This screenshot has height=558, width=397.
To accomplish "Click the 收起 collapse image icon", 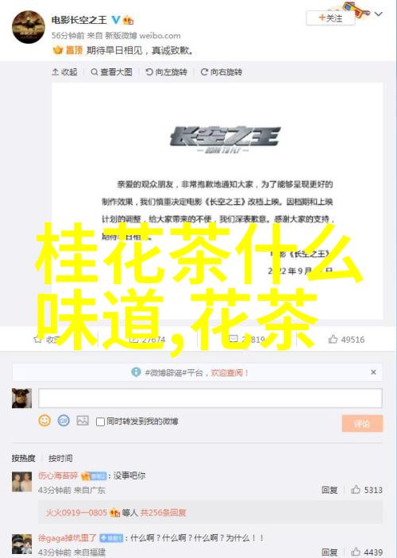I will [x=56, y=72].
